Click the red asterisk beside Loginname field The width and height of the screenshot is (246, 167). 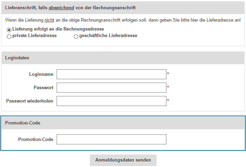(168, 73)
